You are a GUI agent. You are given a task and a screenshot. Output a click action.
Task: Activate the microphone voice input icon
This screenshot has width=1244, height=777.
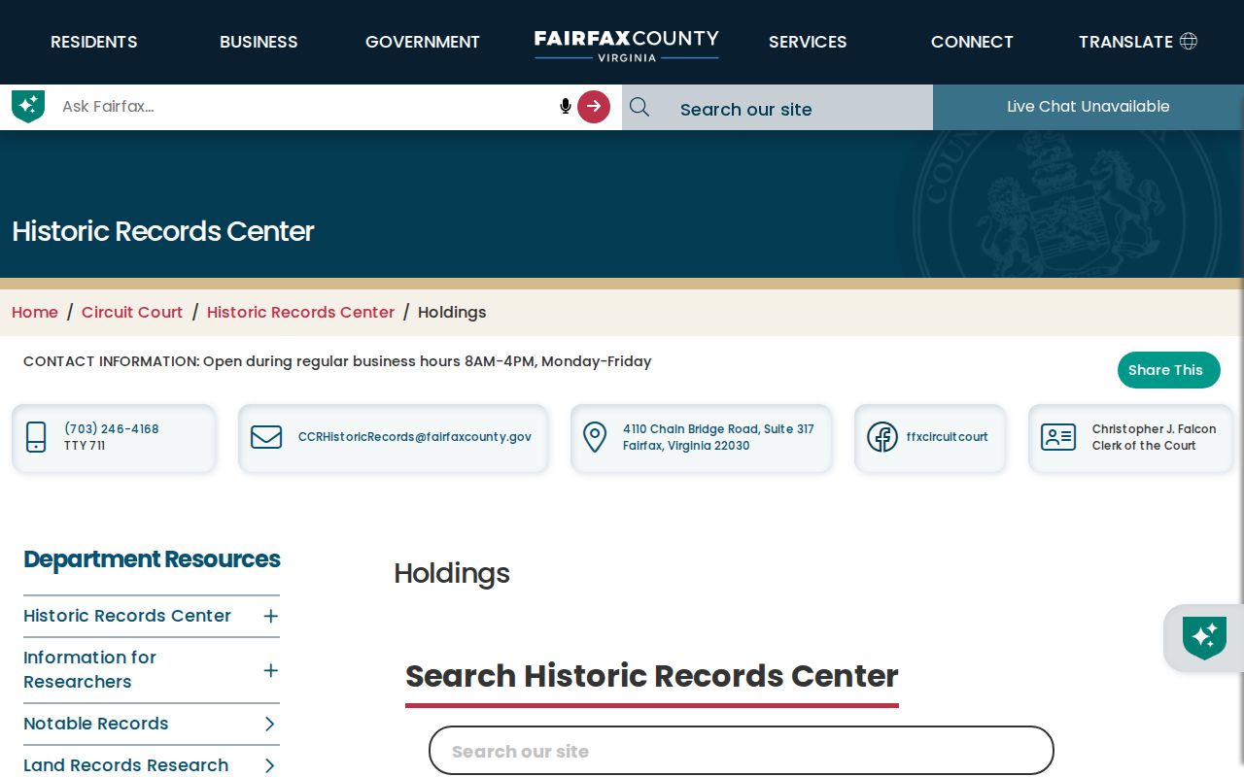coord(566,106)
